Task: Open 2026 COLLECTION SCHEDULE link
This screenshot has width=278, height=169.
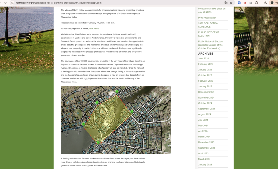Action: pyautogui.click(x=208, y=25)
